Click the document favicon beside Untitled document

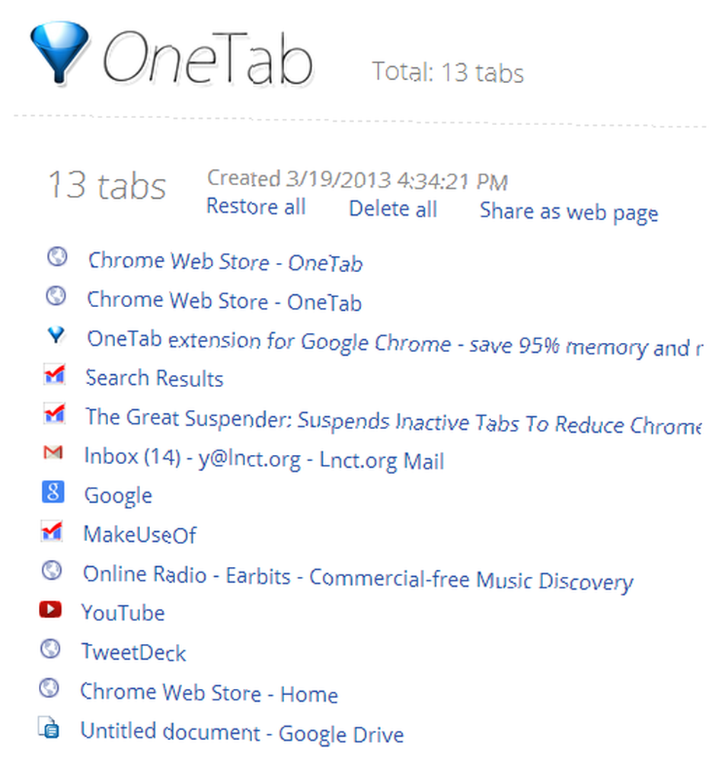[x=49, y=728]
